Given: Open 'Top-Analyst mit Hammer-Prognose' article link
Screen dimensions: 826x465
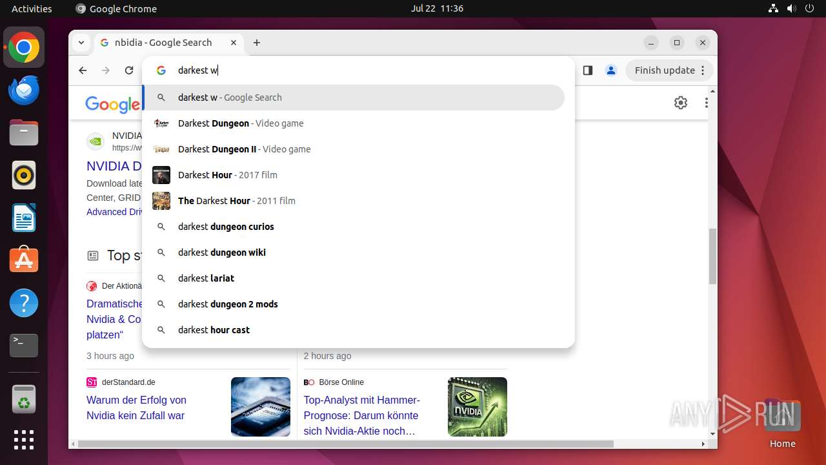Looking at the screenshot, I should pyautogui.click(x=361, y=415).
